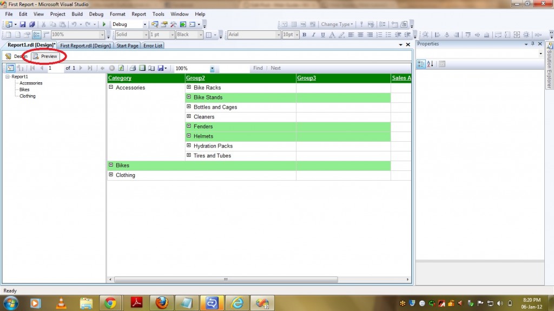Click the Page Setup icon in preview toolbar
554x311 pixels.
tap(151, 68)
